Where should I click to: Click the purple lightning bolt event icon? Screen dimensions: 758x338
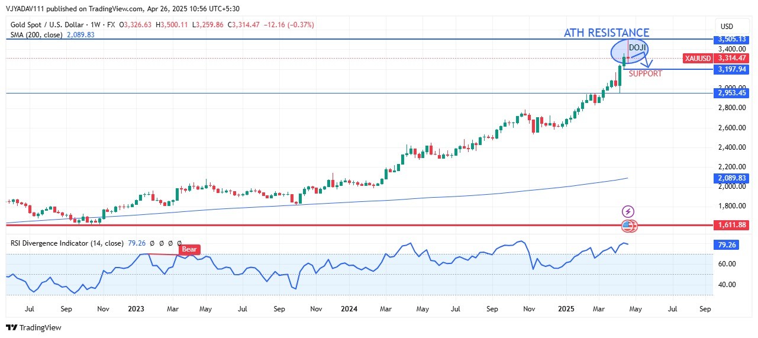point(628,211)
